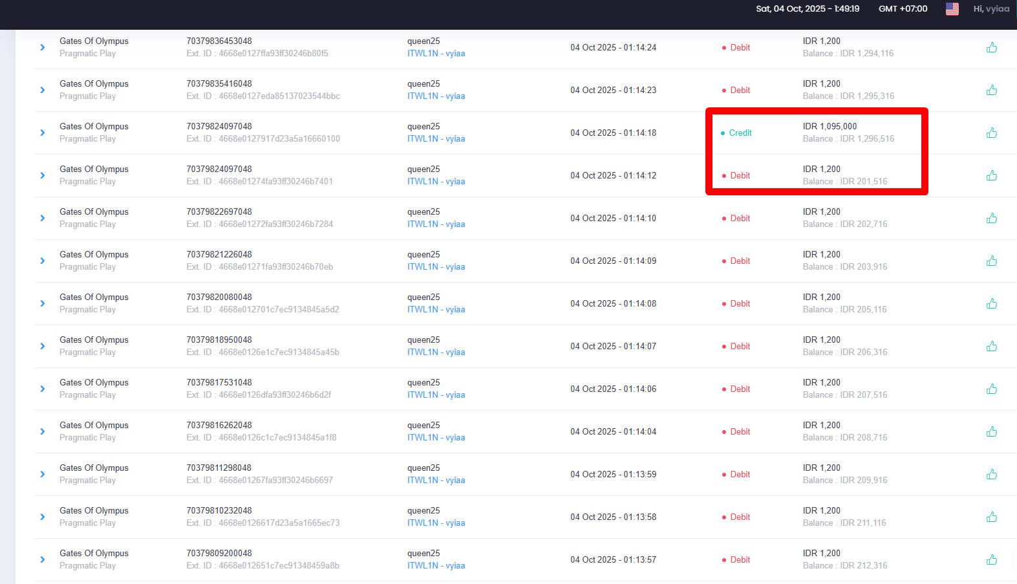Expand the Credit row at 01:14:18
The width and height of the screenshot is (1017, 584).
(x=43, y=133)
